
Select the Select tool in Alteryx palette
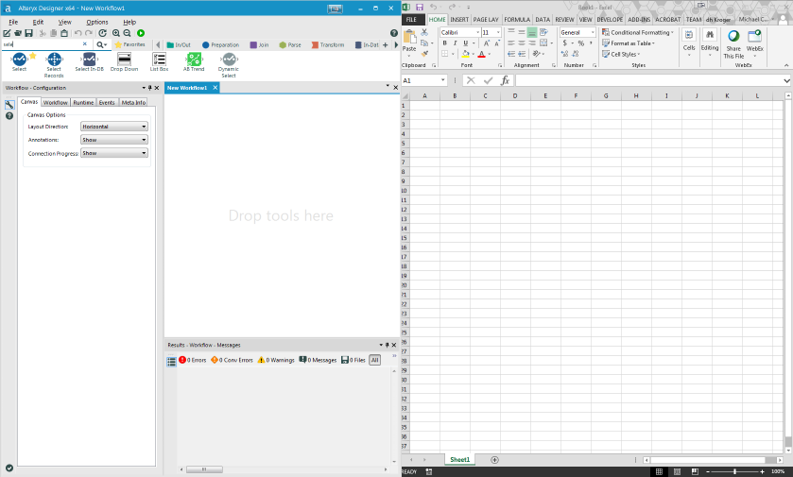(19, 60)
